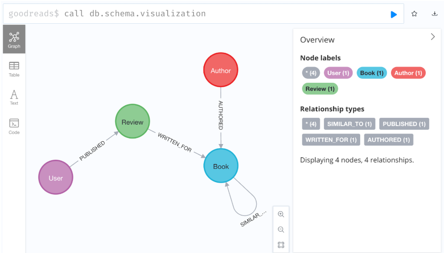Click the Book node in graph
This screenshot has width=444, height=253.
[x=221, y=166]
